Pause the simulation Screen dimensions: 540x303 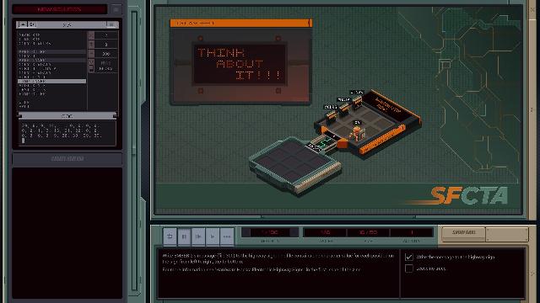coord(184,237)
